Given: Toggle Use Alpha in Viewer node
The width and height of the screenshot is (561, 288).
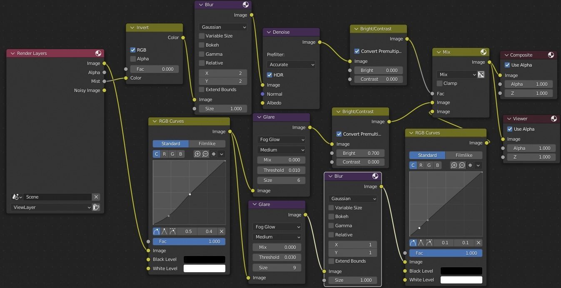Looking at the screenshot, I should (x=509, y=129).
